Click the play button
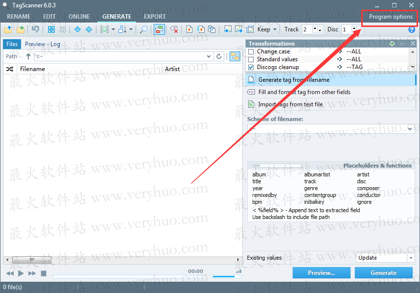This screenshot has width=420, height=293. tap(21, 273)
